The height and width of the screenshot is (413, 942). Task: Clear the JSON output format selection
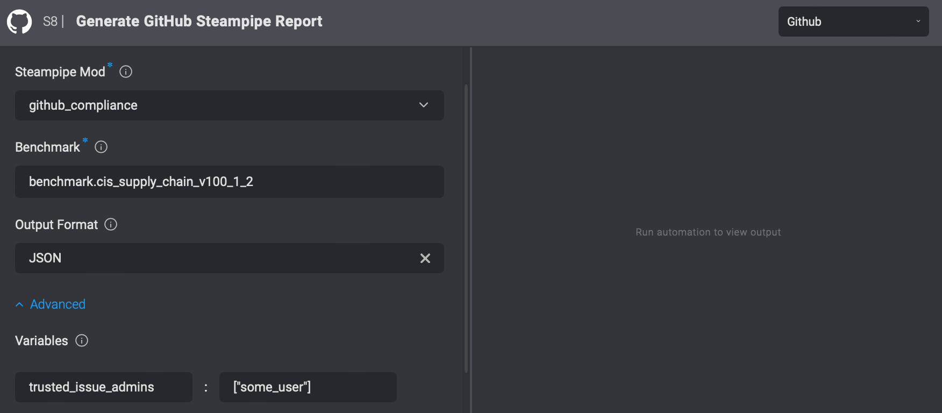tap(425, 258)
